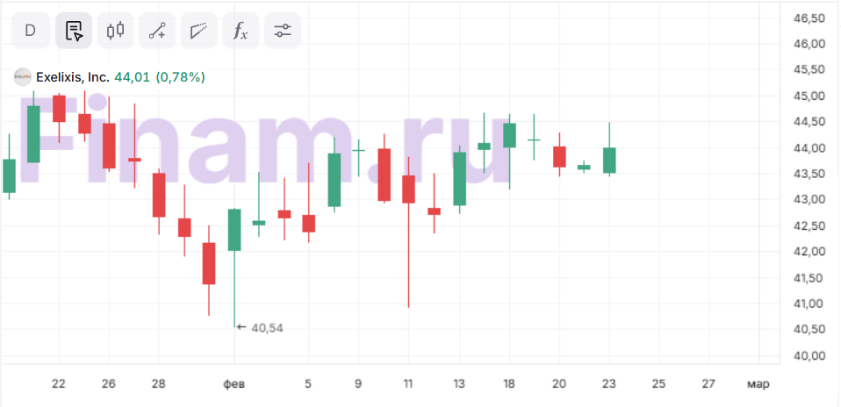Click the 40,00 price scale label
Screen dimensions: 841x407
coord(809,355)
